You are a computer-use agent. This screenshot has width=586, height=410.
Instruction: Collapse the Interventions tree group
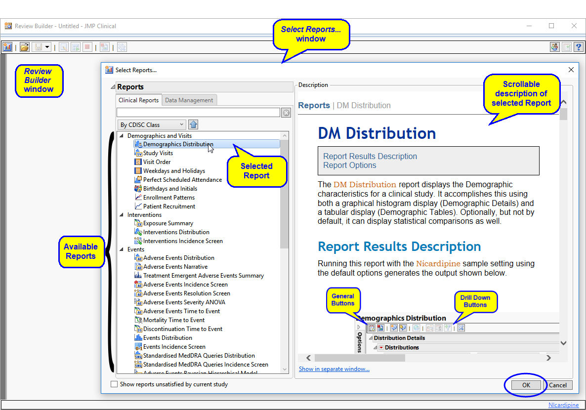coord(122,215)
